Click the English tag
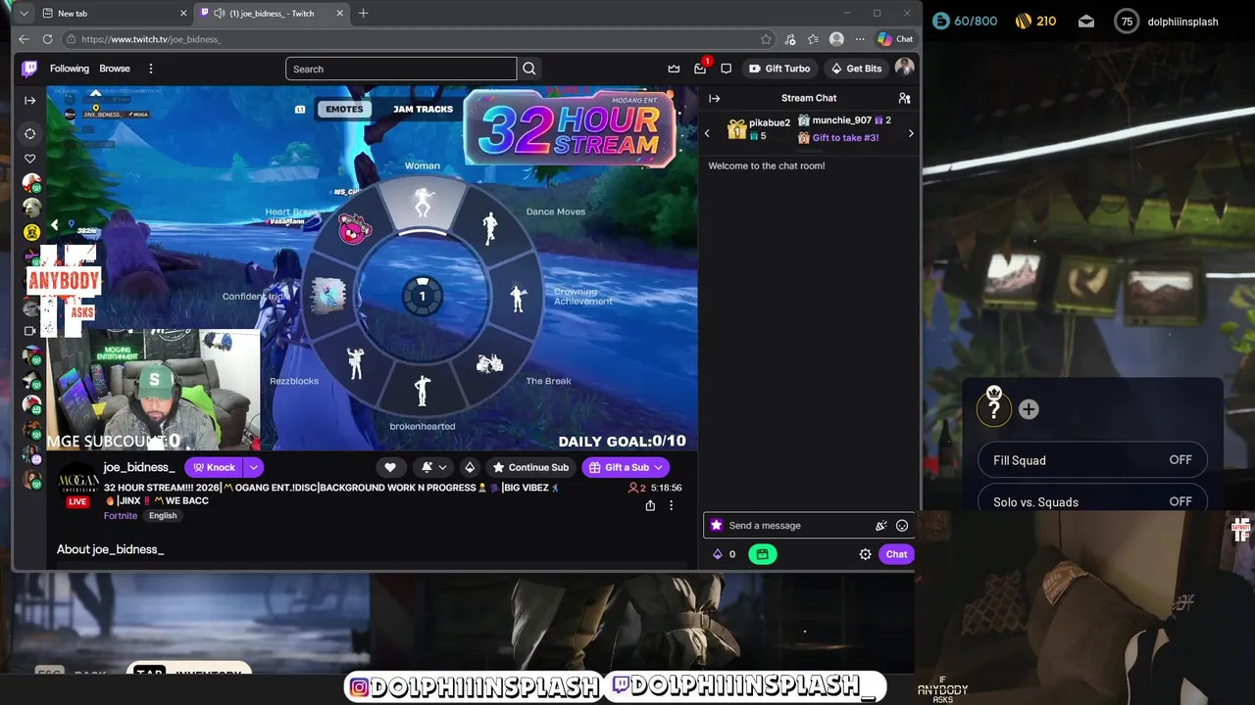This screenshot has height=705, width=1255. 163,516
